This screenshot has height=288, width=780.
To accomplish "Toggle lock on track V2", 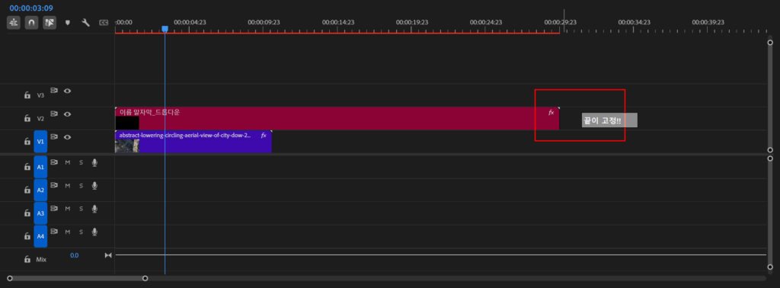I will click(27, 118).
